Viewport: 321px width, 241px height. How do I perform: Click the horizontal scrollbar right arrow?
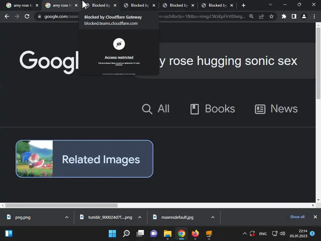pyautogui.click(x=313, y=205)
